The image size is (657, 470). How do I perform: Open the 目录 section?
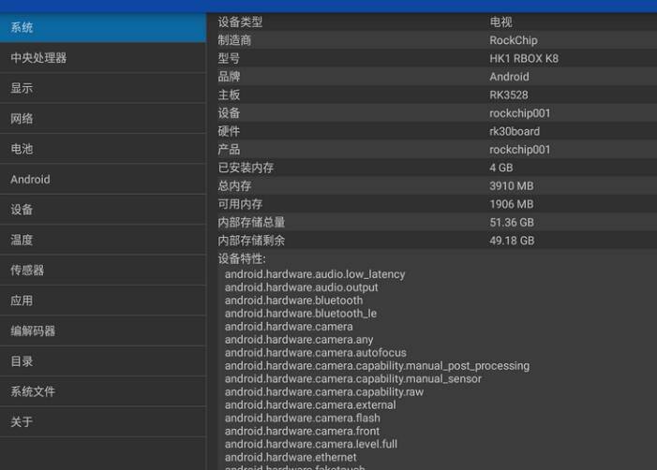pyautogui.click(x=103, y=361)
